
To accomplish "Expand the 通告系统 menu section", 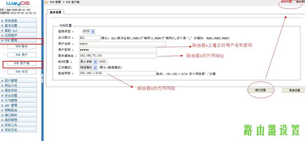I will pos(19,90).
